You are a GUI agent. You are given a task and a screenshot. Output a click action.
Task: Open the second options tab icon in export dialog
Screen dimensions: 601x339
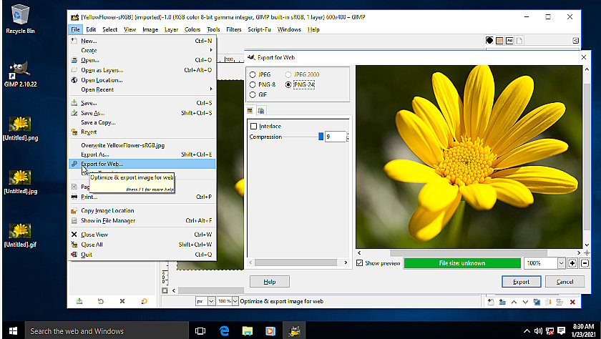click(x=261, y=110)
